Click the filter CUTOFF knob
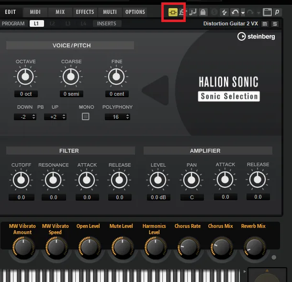The height and width of the screenshot is (282, 292). pos(21,180)
